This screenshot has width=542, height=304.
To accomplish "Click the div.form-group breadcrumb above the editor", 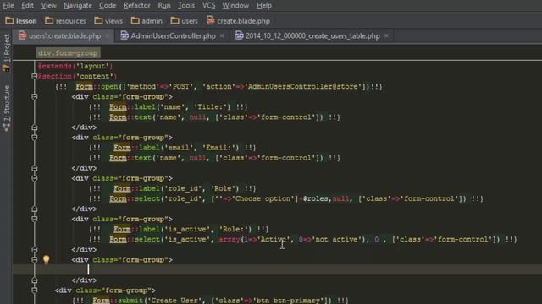I will tap(68, 52).
